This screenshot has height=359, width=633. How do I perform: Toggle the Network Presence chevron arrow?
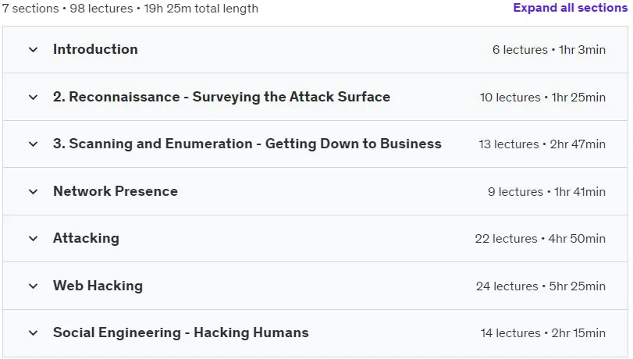(33, 191)
